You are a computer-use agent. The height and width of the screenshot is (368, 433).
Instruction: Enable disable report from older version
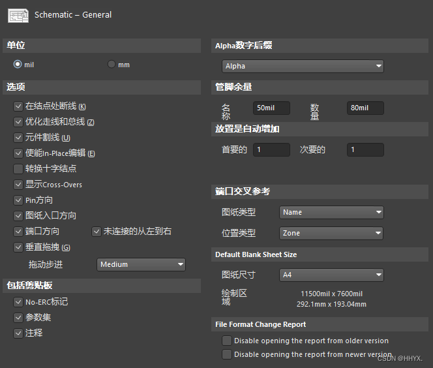(227, 341)
